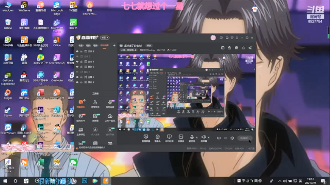Open Photoshop from the taskbar

pyautogui.click(x=85, y=181)
